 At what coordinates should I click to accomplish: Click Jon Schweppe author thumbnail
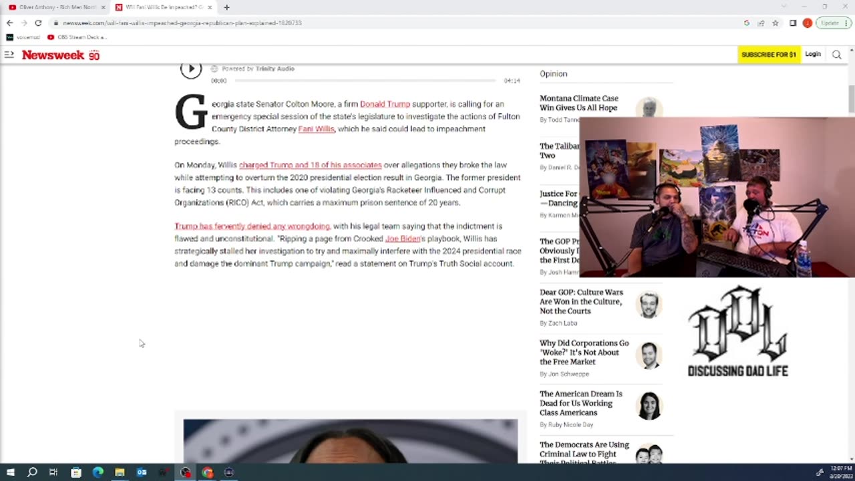649,355
